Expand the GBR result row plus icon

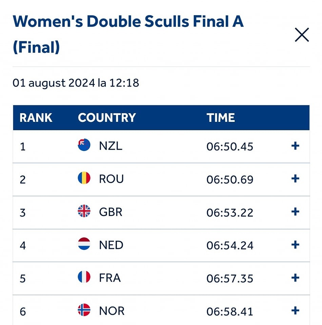[x=295, y=212]
